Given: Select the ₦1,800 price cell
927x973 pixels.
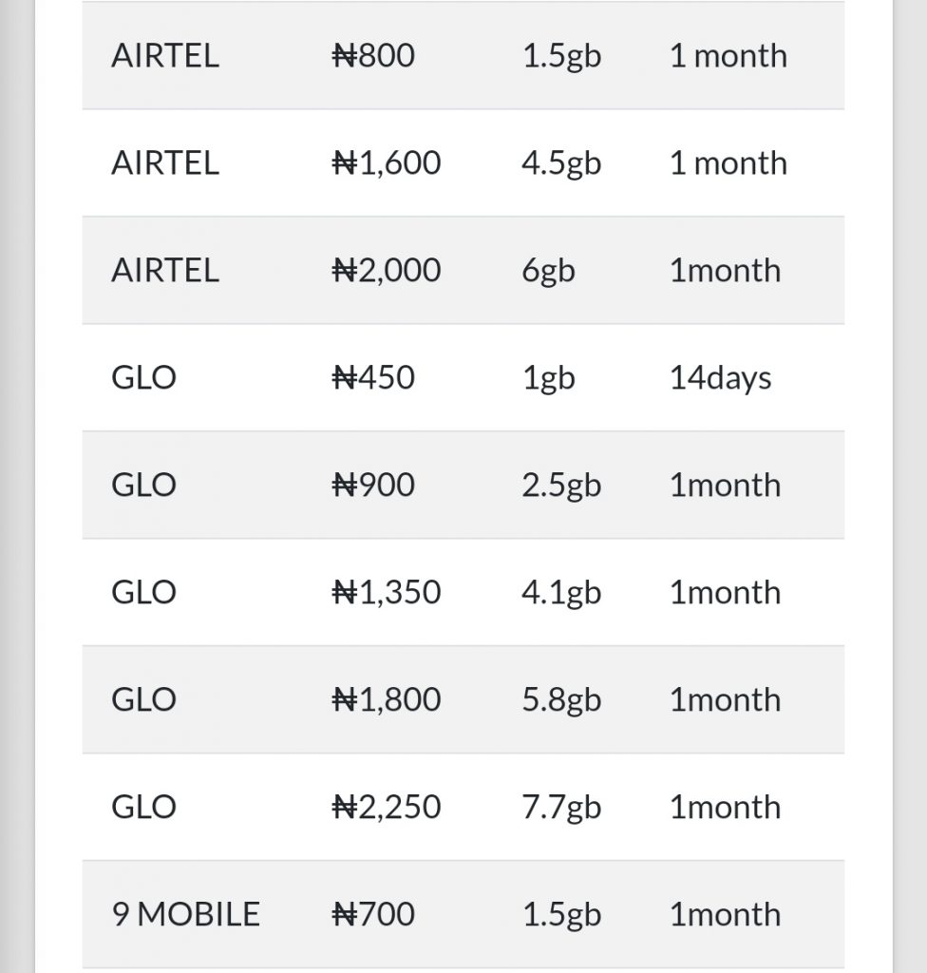Looking at the screenshot, I should click(387, 700).
